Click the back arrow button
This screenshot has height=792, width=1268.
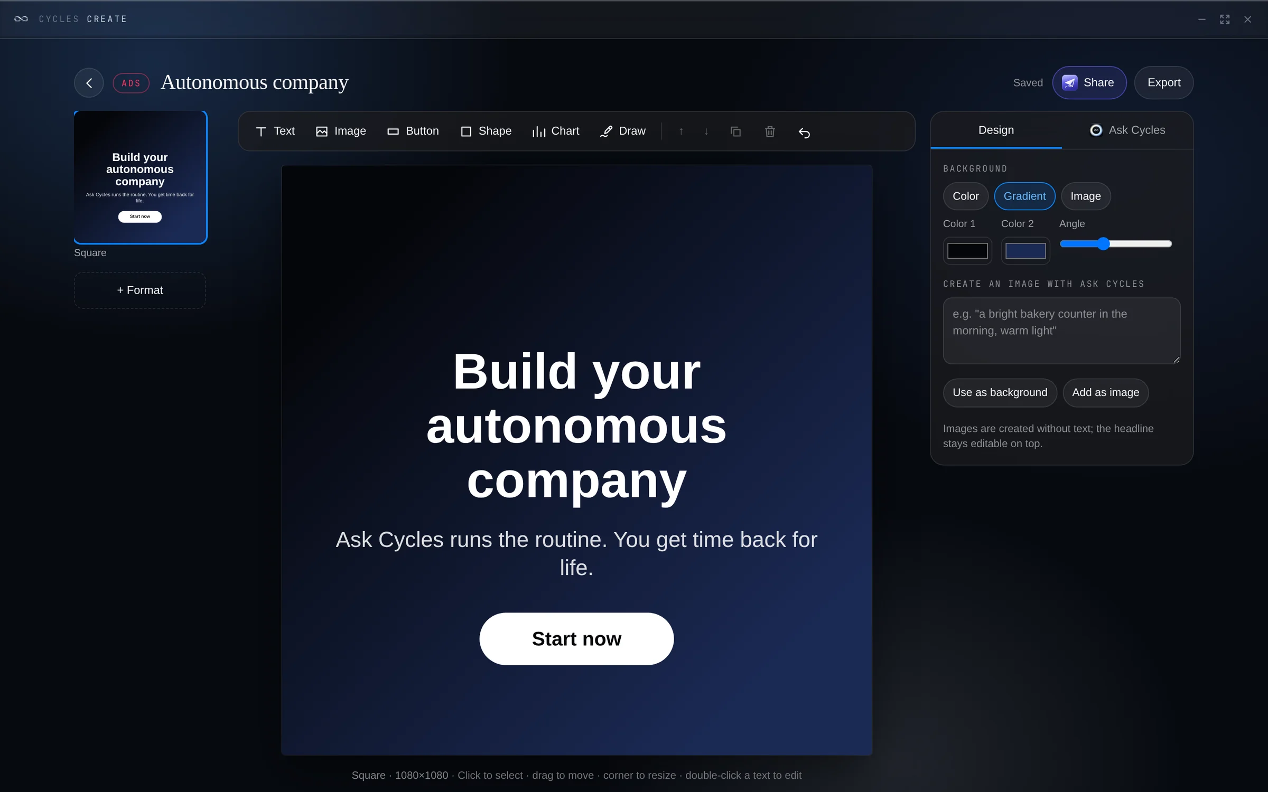click(x=89, y=83)
